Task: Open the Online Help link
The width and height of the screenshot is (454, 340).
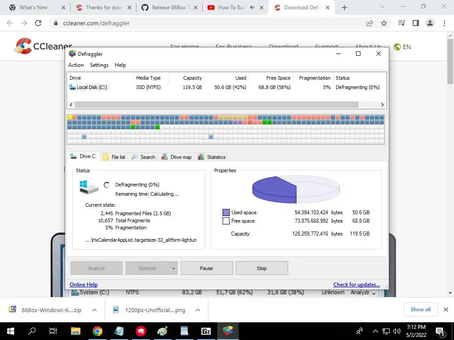Action: 83,285
